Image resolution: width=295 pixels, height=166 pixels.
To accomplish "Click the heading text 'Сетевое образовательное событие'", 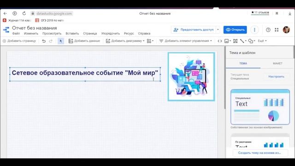I will [67, 73].
